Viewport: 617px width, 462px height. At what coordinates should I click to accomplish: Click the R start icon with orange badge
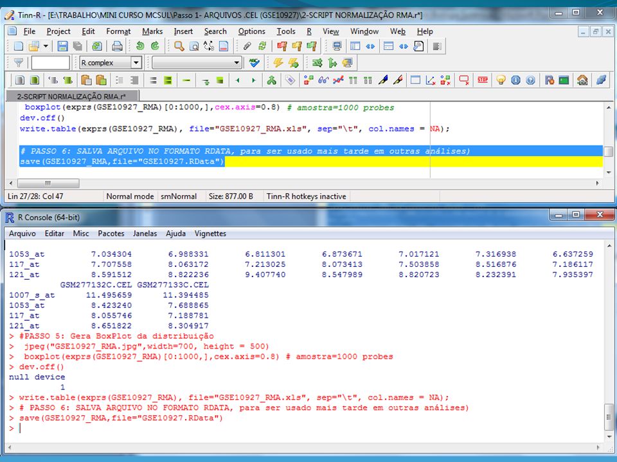pos(550,80)
